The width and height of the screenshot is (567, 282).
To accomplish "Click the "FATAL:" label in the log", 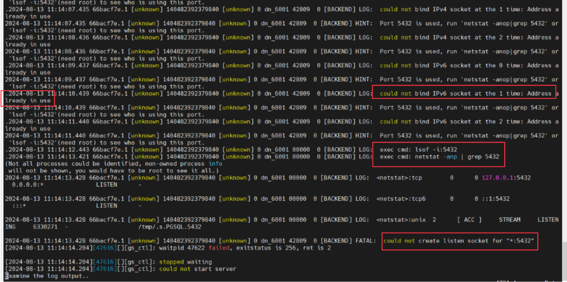I will [x=366, y=241].
